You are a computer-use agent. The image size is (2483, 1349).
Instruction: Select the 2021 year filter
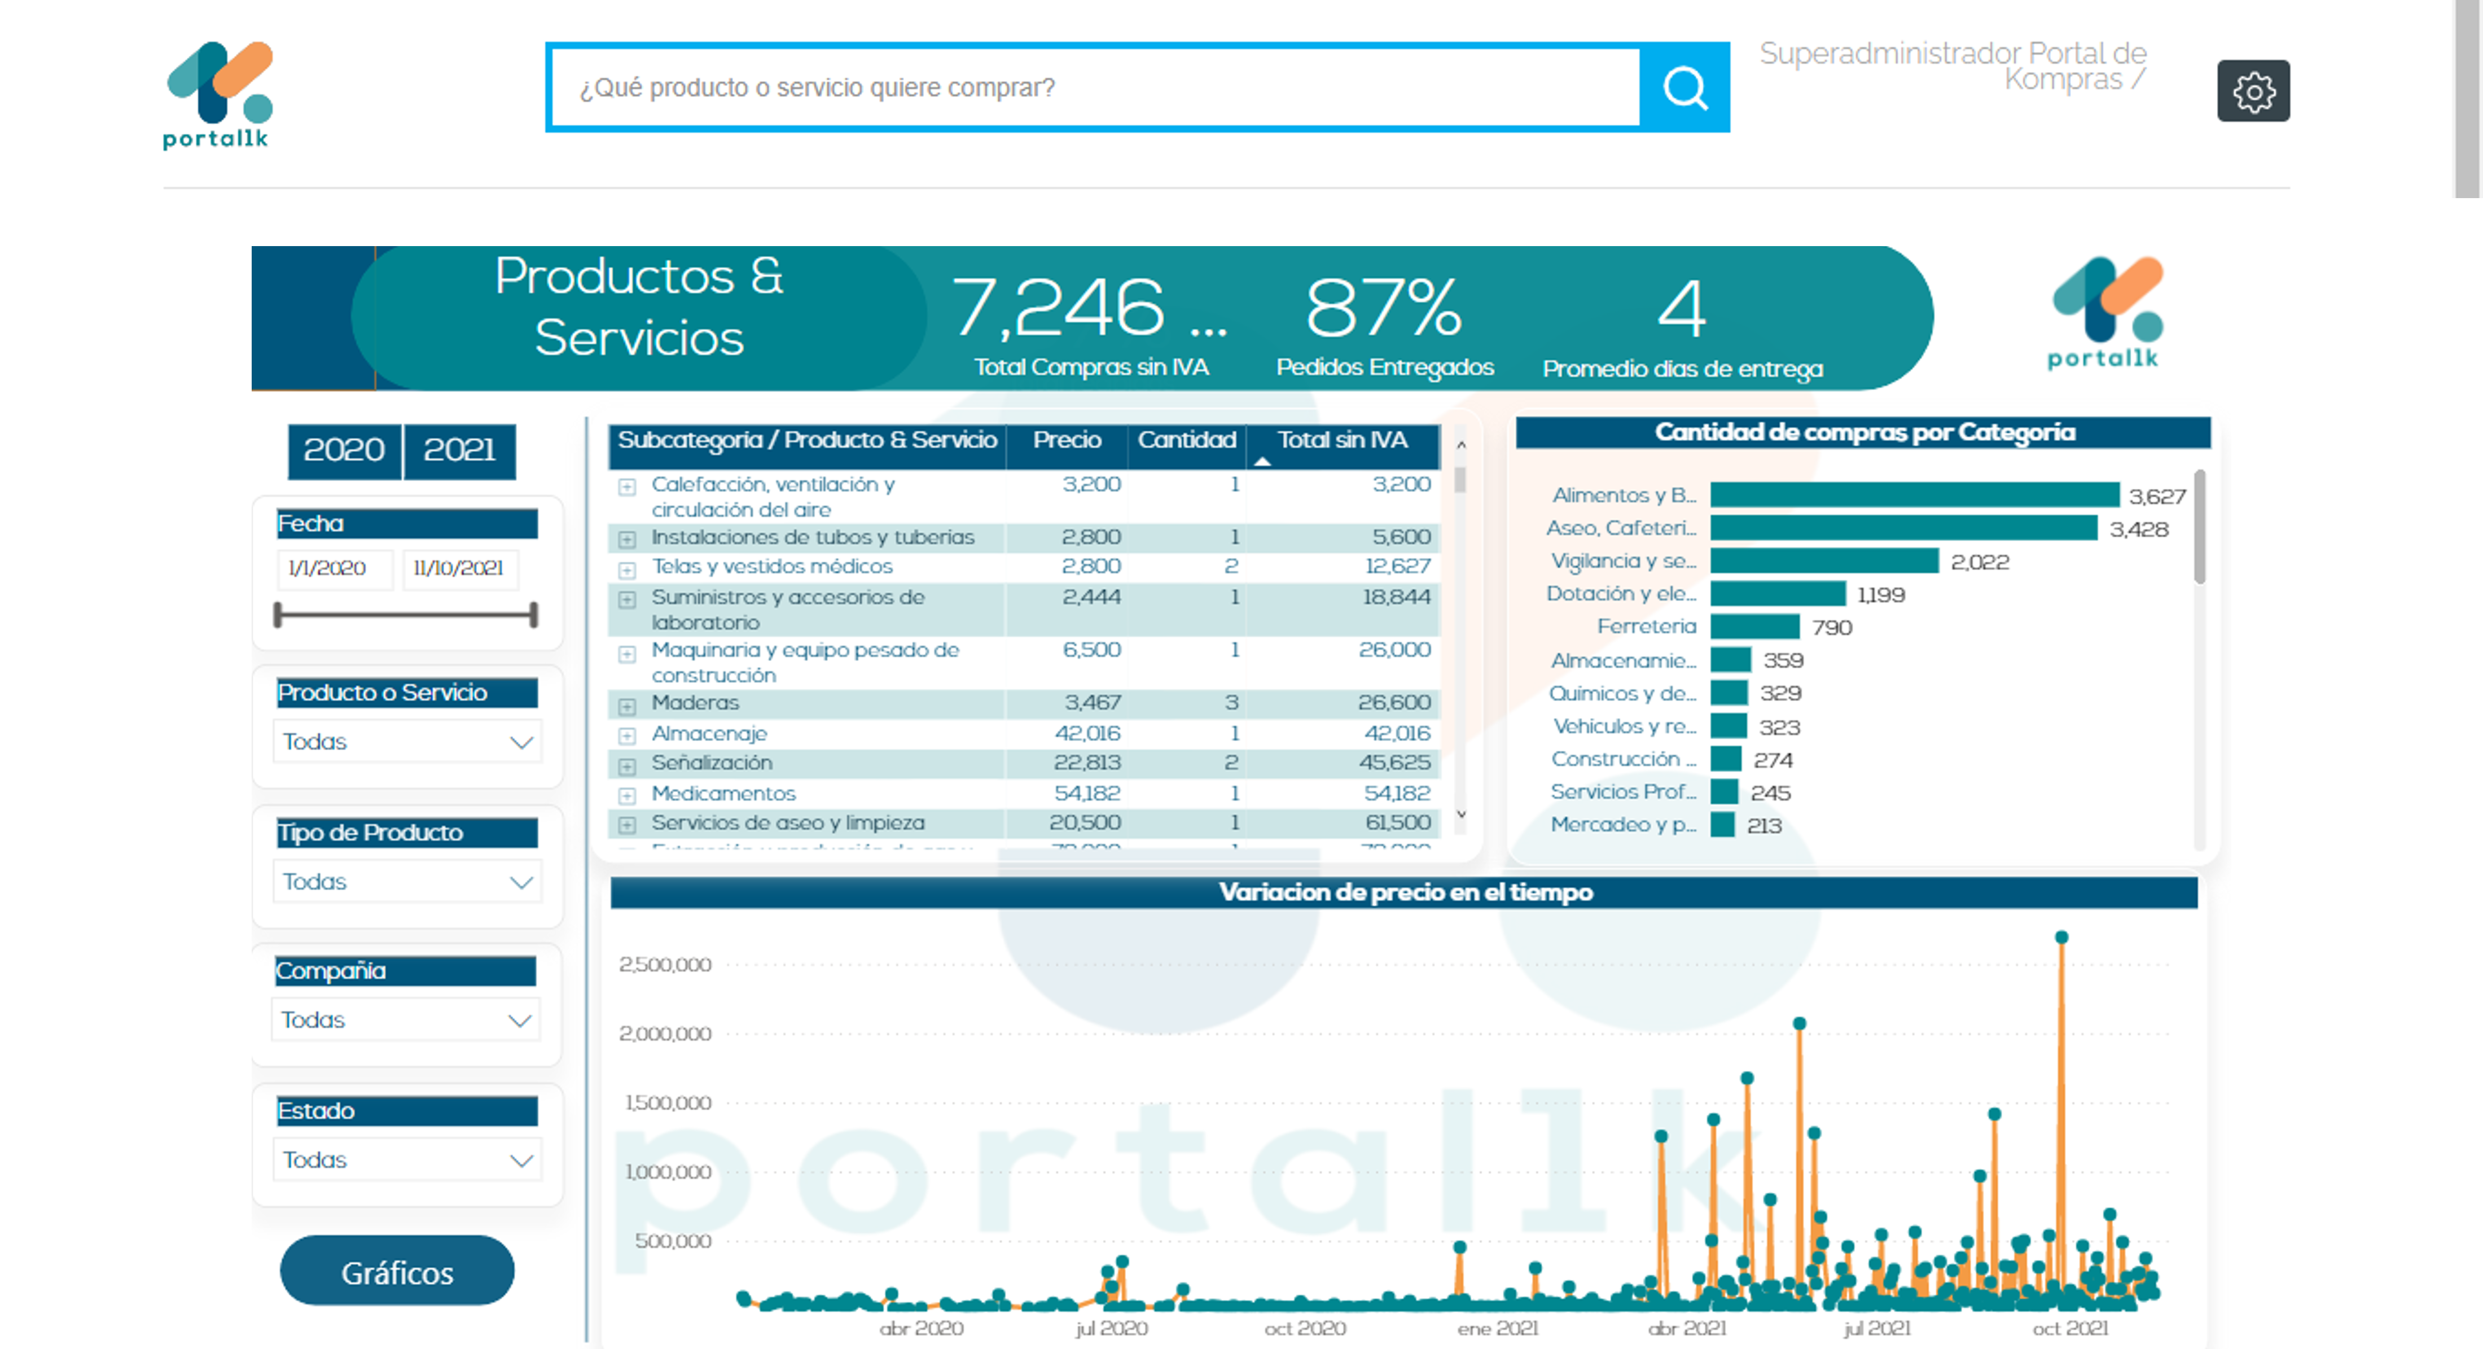tap(460, 450)
